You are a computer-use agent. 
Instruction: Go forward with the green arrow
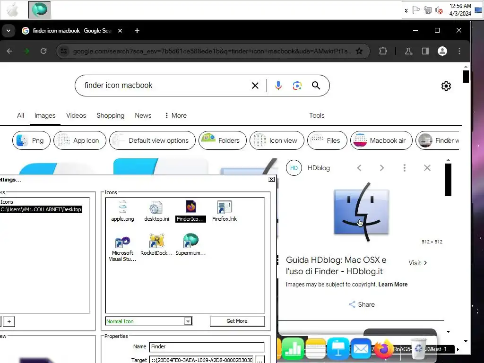(26, 51)
